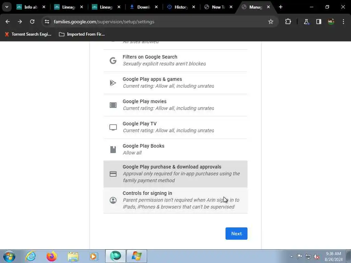Screen dimensions: 351x263
Task: Bookmark this page with the star icon
Action: click(x=271, y=22)
